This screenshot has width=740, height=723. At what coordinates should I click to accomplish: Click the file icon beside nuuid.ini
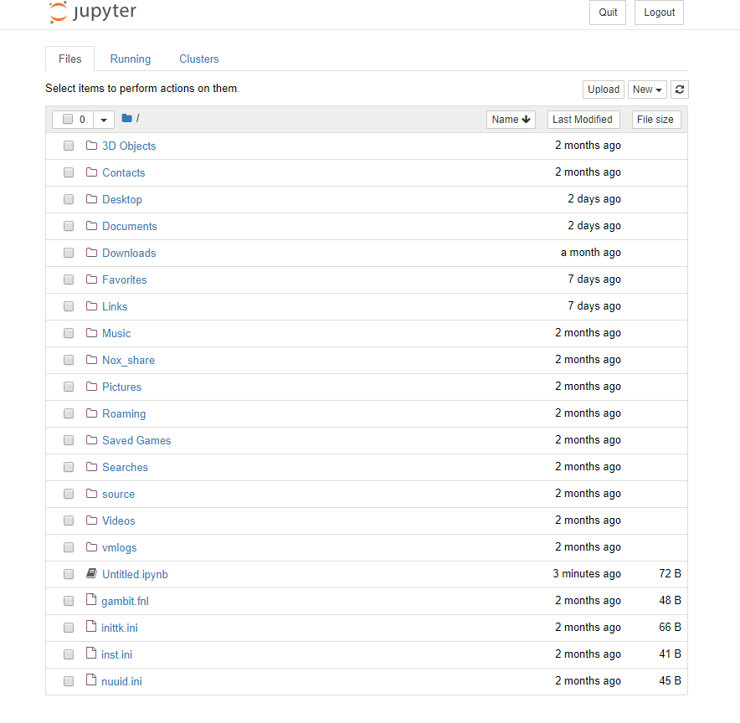pyautogui.click(x=92, y=681)
